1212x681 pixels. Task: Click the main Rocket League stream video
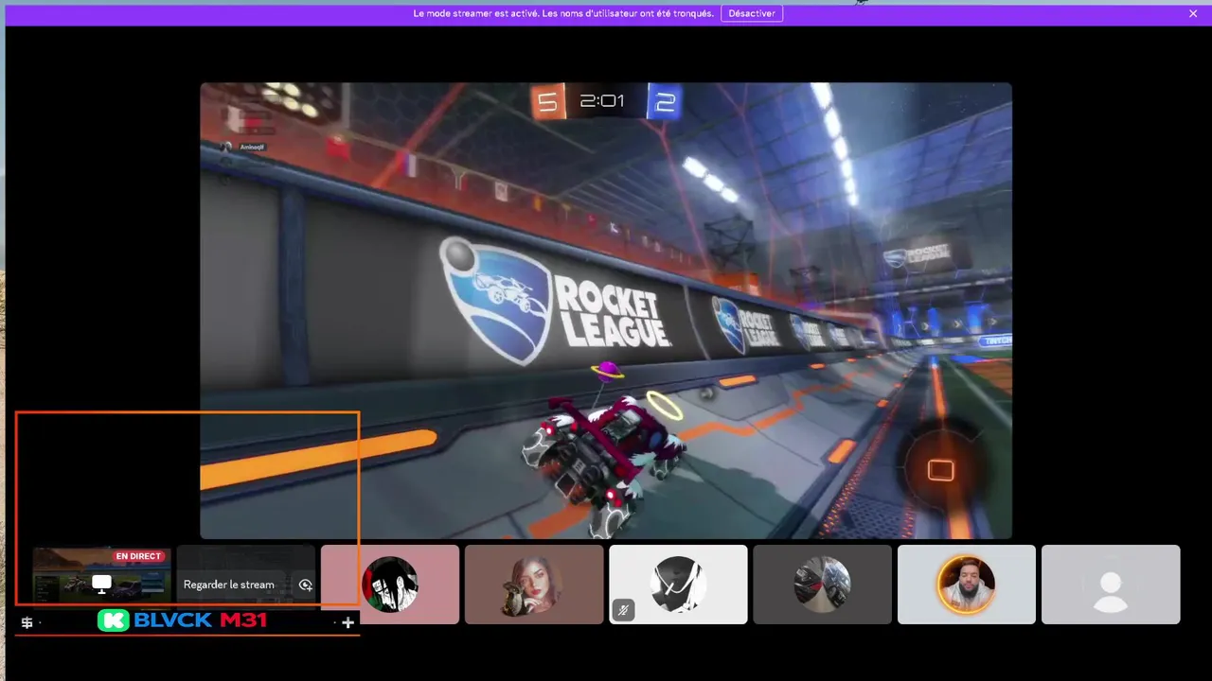click(606, 310)
